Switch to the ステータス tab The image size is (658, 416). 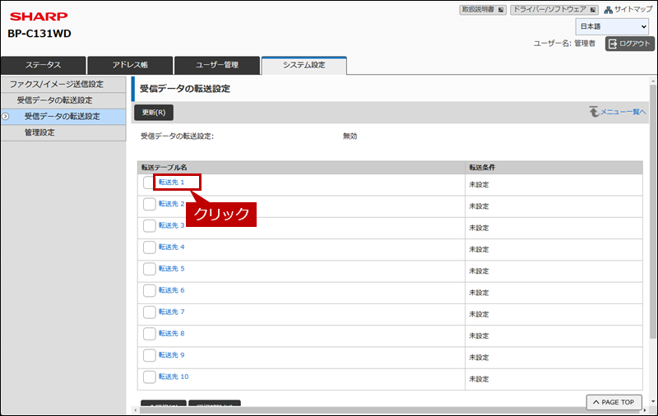tap(43, 65)
